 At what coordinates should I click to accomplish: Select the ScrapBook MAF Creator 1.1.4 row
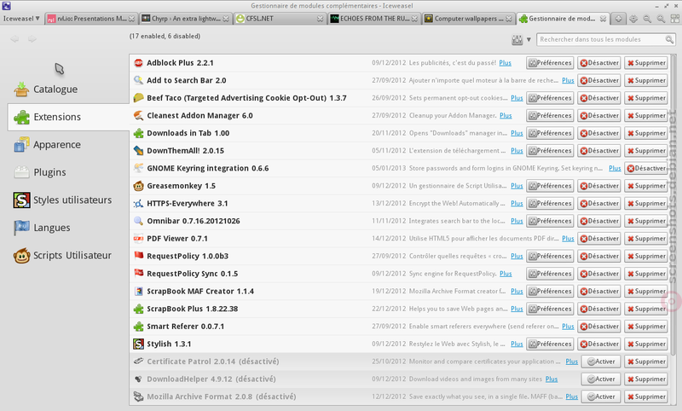[401, 292]
